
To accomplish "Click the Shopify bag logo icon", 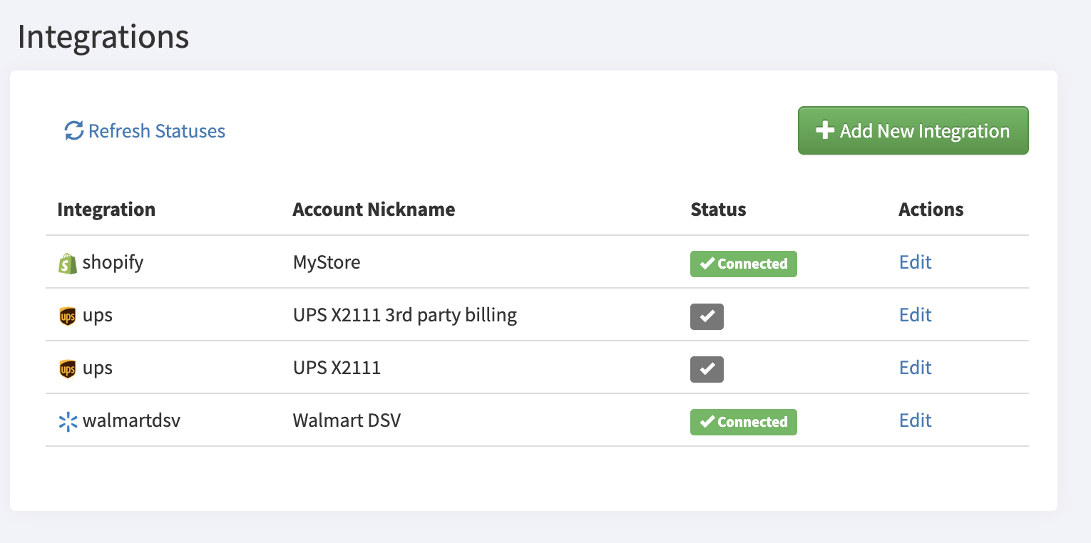I will click(67, 264).
